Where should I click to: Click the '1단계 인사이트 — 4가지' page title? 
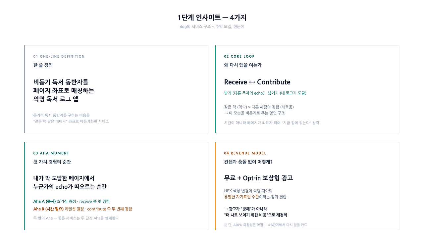coord(212,18)
